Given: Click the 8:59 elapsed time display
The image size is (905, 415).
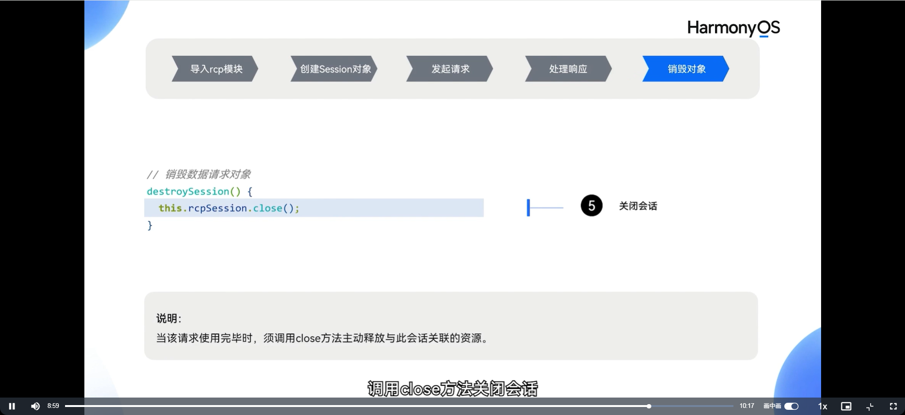Looking at the screenshot, I should point(53,406).
